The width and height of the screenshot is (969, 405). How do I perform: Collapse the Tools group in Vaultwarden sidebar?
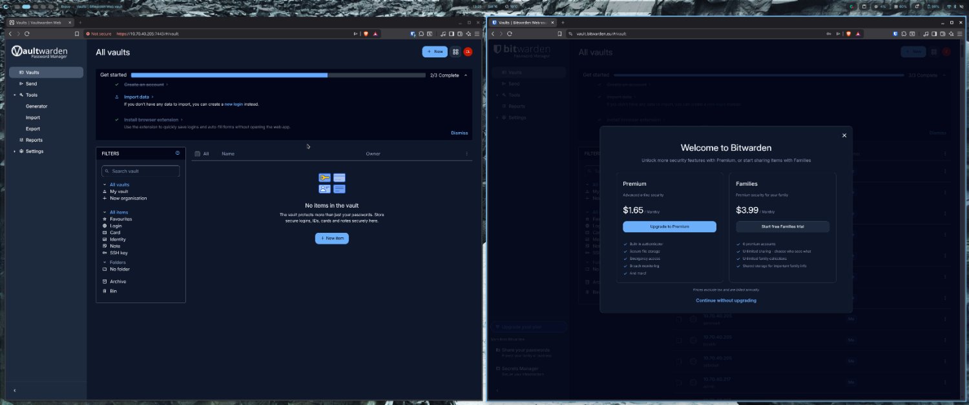coord(14,95)
